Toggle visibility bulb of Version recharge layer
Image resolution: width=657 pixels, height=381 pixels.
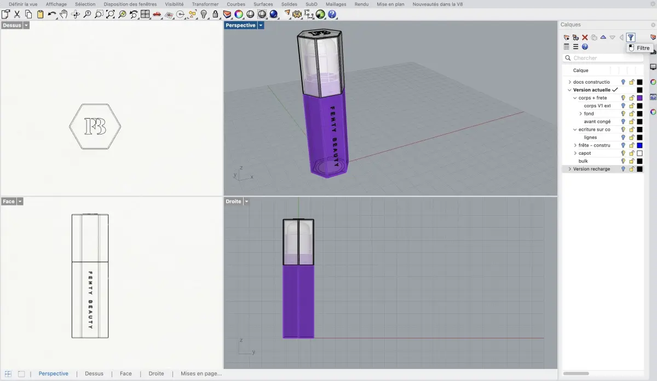click(623, 169)
